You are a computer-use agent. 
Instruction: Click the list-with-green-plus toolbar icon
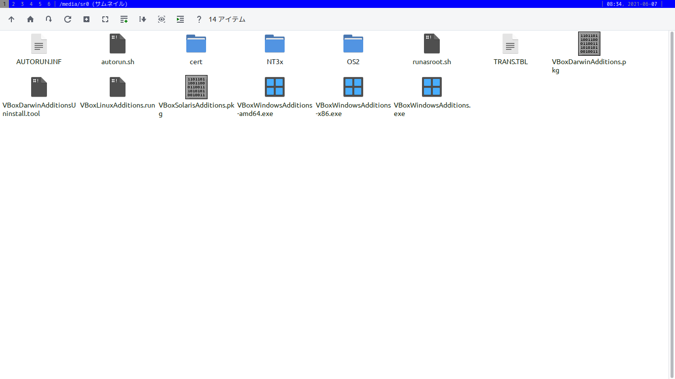click(x=124, y=19)
